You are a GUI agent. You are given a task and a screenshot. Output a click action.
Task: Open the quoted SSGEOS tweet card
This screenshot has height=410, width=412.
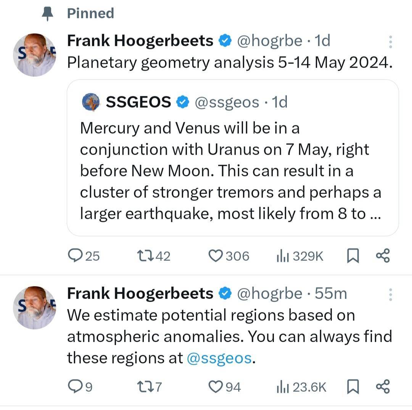coord(233,172)
